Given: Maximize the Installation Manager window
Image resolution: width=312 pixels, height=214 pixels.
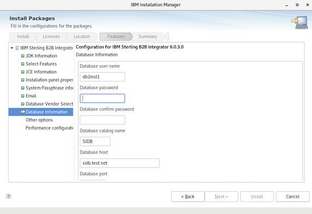Looking at the screenshot, I should pos(297,5).
